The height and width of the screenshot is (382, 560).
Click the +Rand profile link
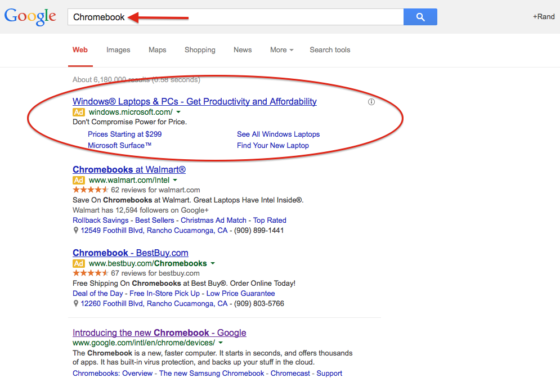pyautogui.click(x=544, y=17)
